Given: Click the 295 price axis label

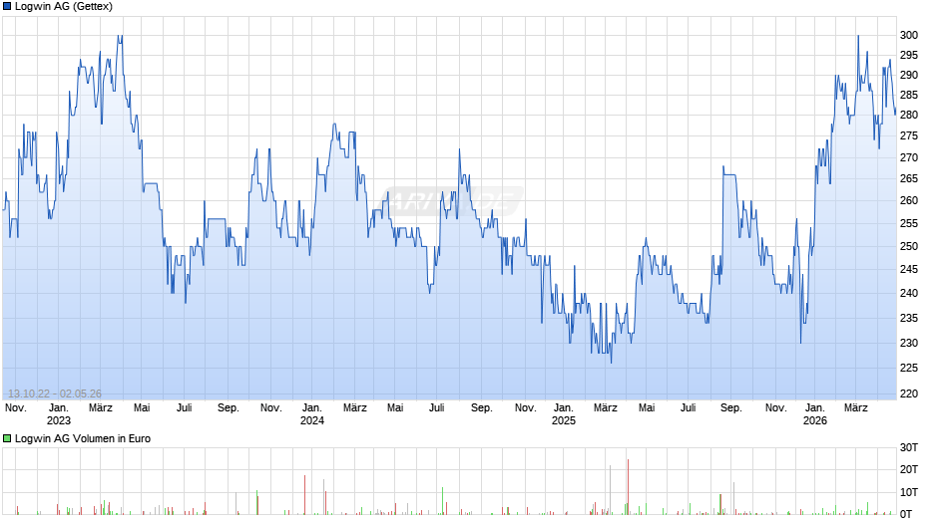Looking at the screenshot, I should 909,56.
